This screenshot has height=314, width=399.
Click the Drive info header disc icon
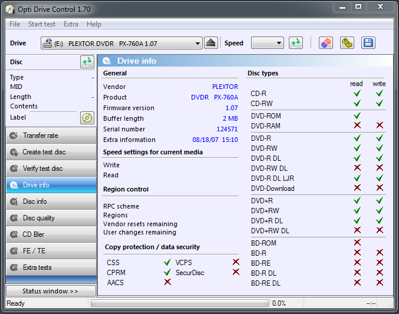(x=107, y=61)
